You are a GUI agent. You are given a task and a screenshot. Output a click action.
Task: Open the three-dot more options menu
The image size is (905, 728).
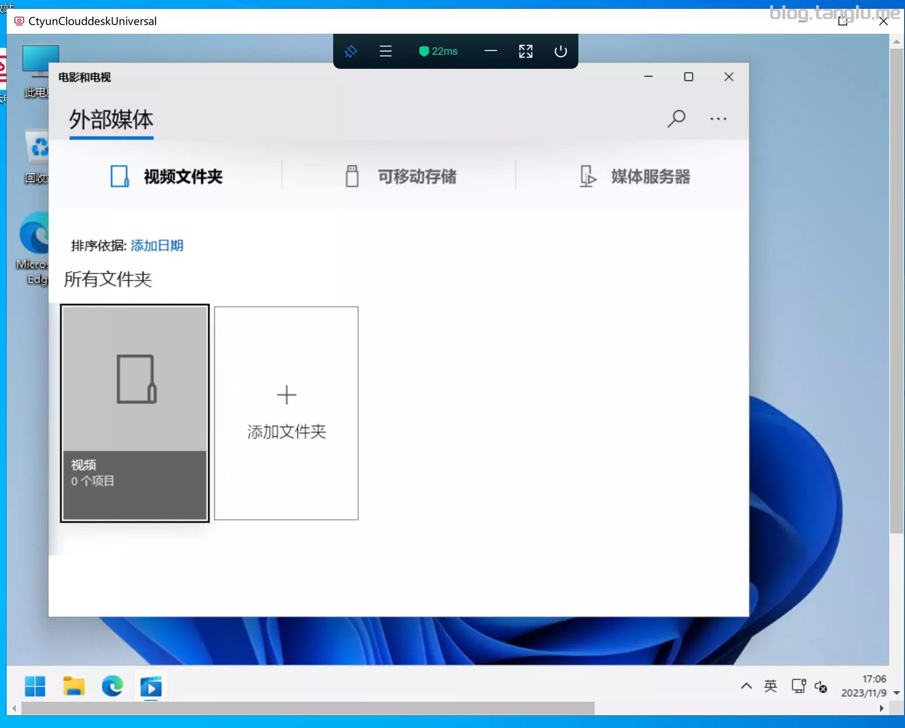pyautogui.click(x=718, y=119)
